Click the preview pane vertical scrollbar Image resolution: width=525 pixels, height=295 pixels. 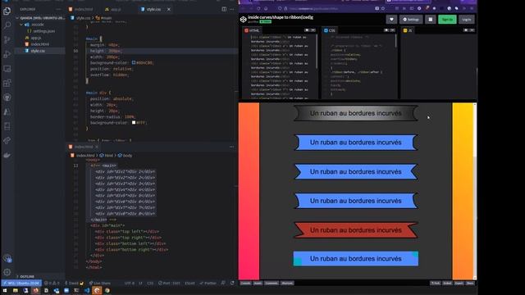475,191
